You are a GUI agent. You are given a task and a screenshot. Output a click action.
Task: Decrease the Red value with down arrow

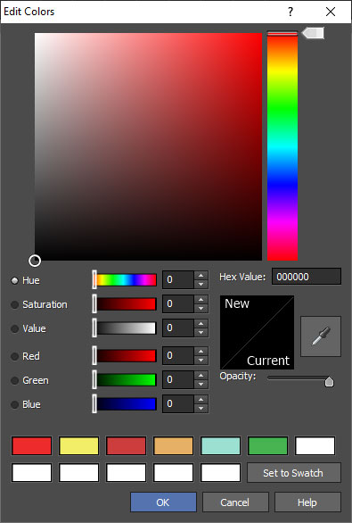pyautogui.click(x=201, y=360)
